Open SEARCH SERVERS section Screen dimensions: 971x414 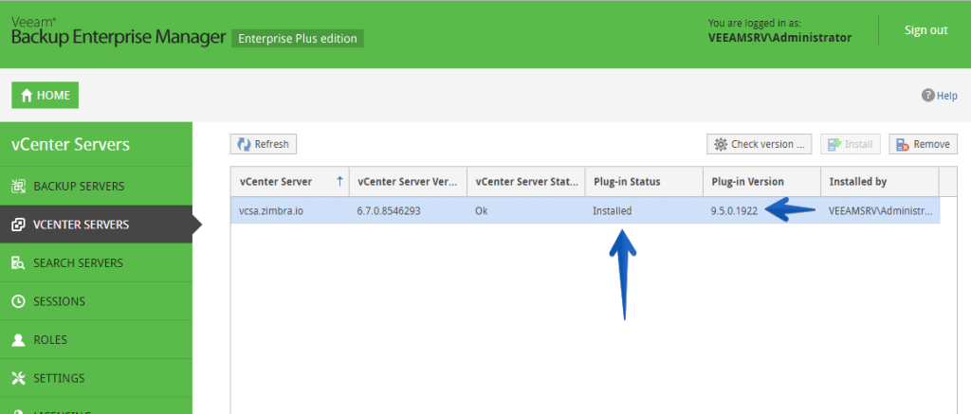click(x=96, y=263)
